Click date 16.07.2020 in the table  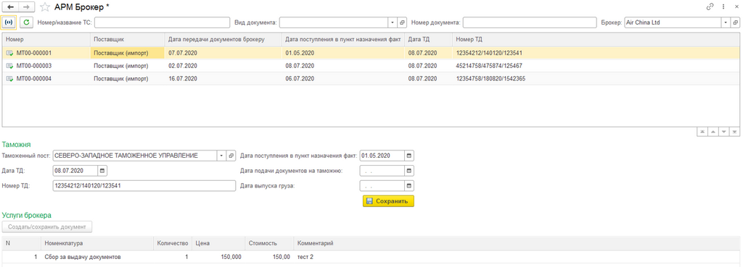tap(182, 79)
